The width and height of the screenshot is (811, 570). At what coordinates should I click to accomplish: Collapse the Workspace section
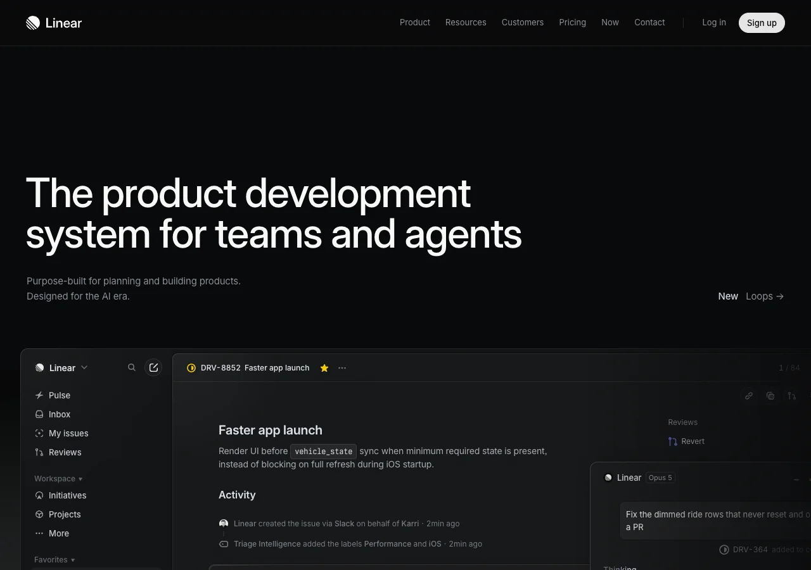point(58,479)
